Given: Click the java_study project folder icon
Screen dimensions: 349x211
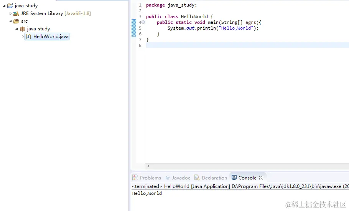Looking at the screenshot, I should 10,6.
